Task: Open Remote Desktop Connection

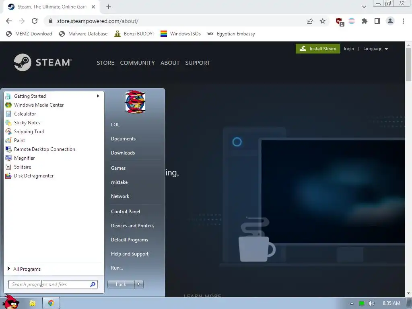Action: (x=54, y=149)
